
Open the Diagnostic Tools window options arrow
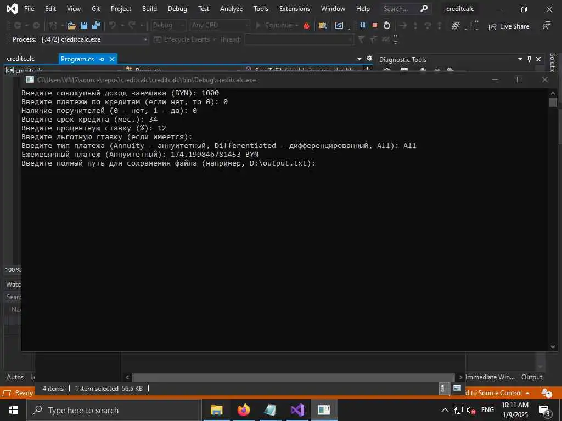pos(520,59)
